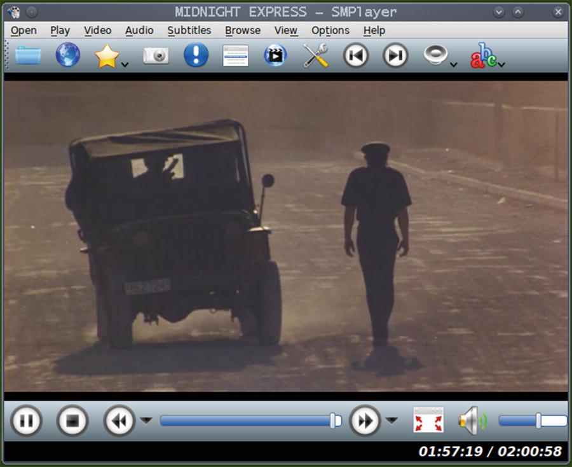Open the Video menu
The height and width of the screenshot is (467, 572).
point(98,31)
